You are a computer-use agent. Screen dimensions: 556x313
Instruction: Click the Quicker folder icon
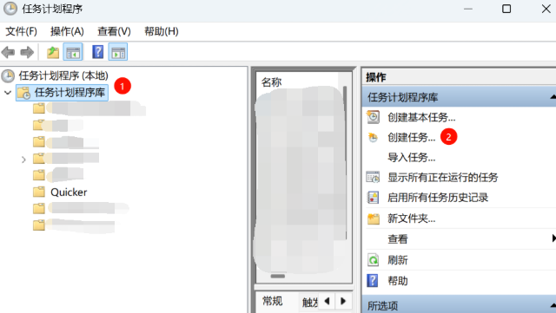click(x=39, y=192)
